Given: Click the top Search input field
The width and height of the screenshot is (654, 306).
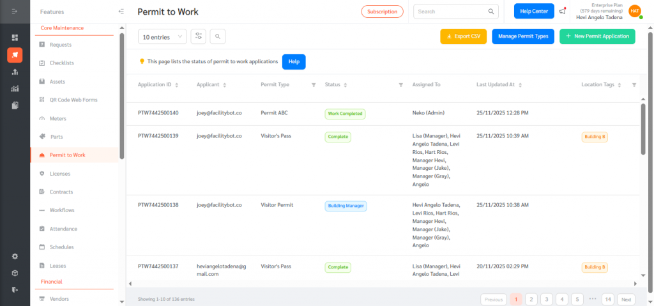Looking at the screenshot, I should (451, 11).
